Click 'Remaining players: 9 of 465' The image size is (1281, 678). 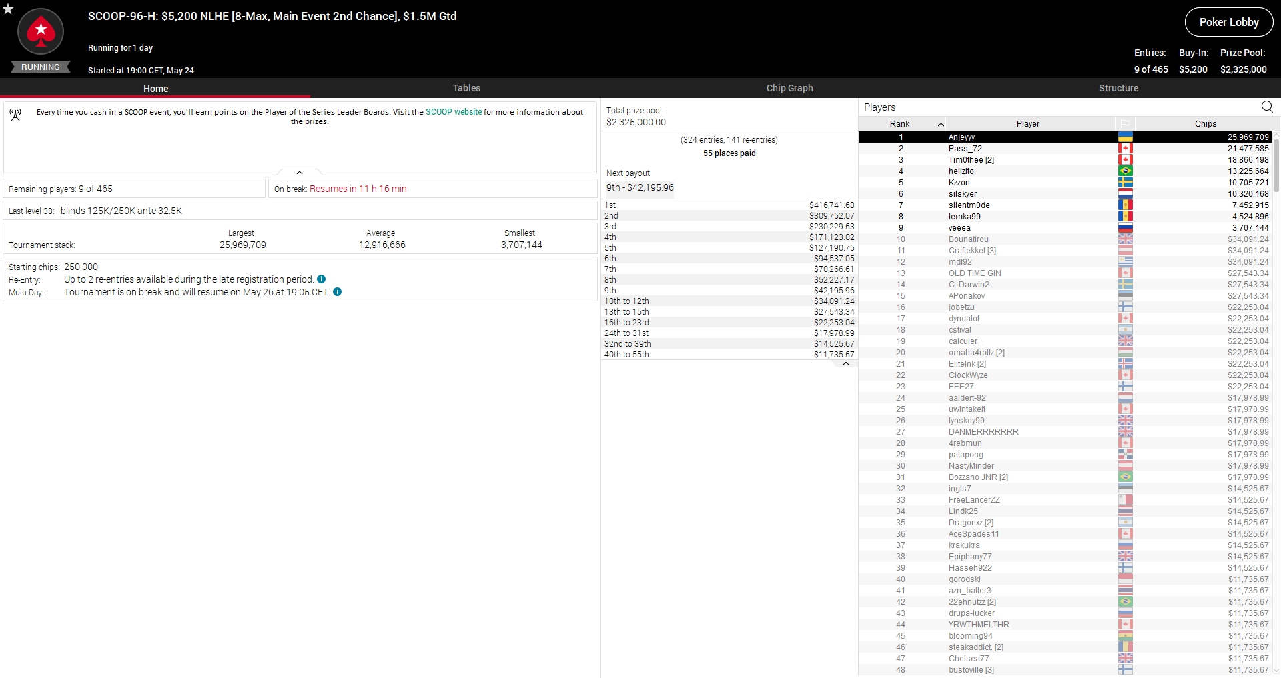point(61,189)
